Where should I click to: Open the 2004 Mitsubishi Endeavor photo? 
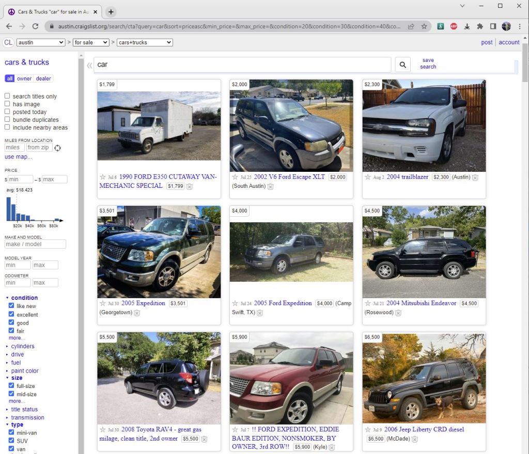point(424,252)
